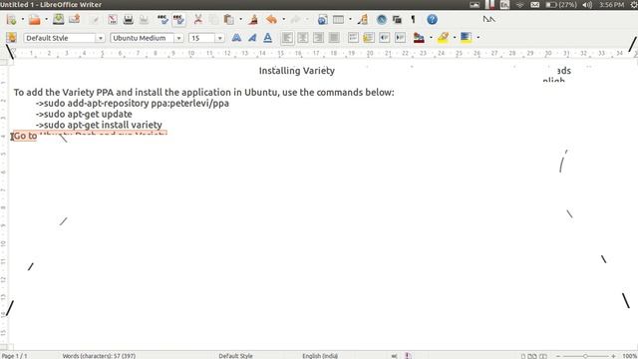Open the Paste options dropdown arrow
Image resolution: width=638 pixels, height=359 pixels.
coord(240,19)
